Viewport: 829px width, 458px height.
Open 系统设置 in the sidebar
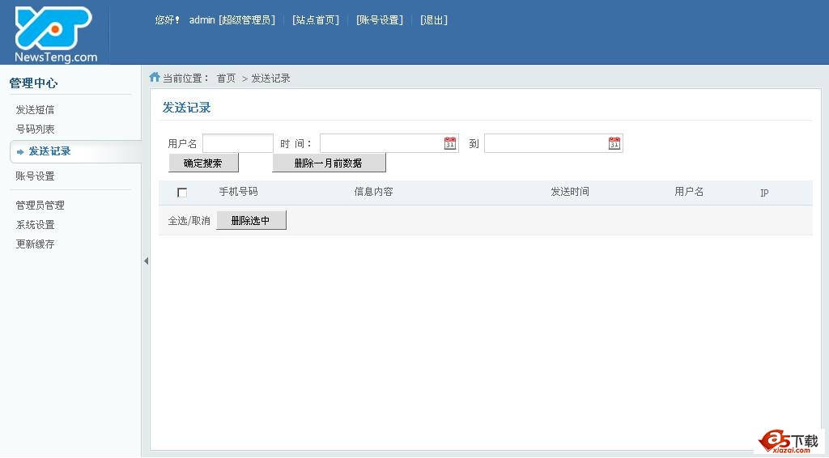pyautogui.click(x=35, y=224)
